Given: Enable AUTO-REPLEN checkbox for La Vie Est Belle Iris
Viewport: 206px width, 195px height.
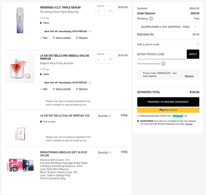Looking at the screenshot, I should click(41, 83).
